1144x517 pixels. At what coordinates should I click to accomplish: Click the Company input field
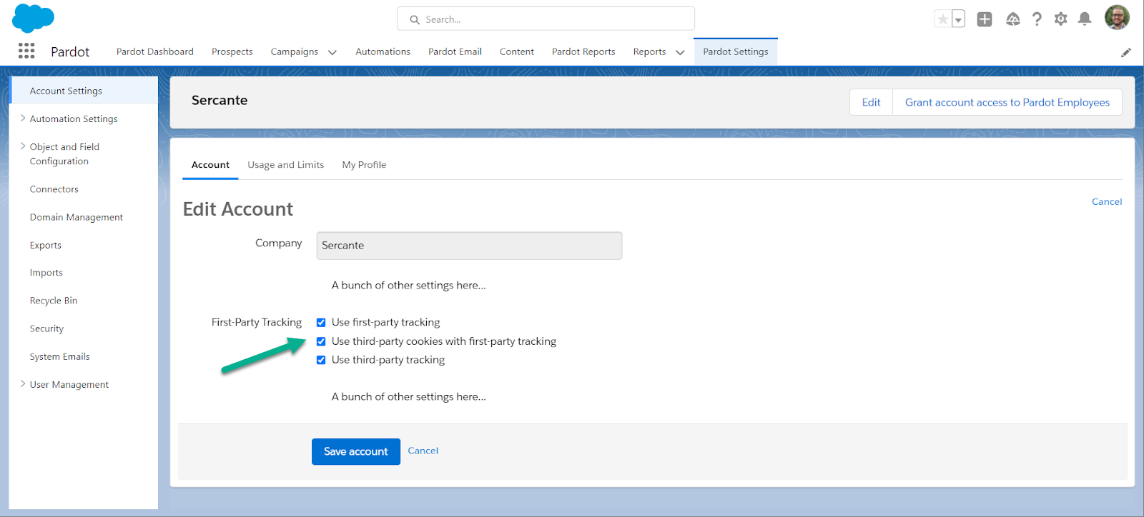pyautogui.click(x=469, y=246)
